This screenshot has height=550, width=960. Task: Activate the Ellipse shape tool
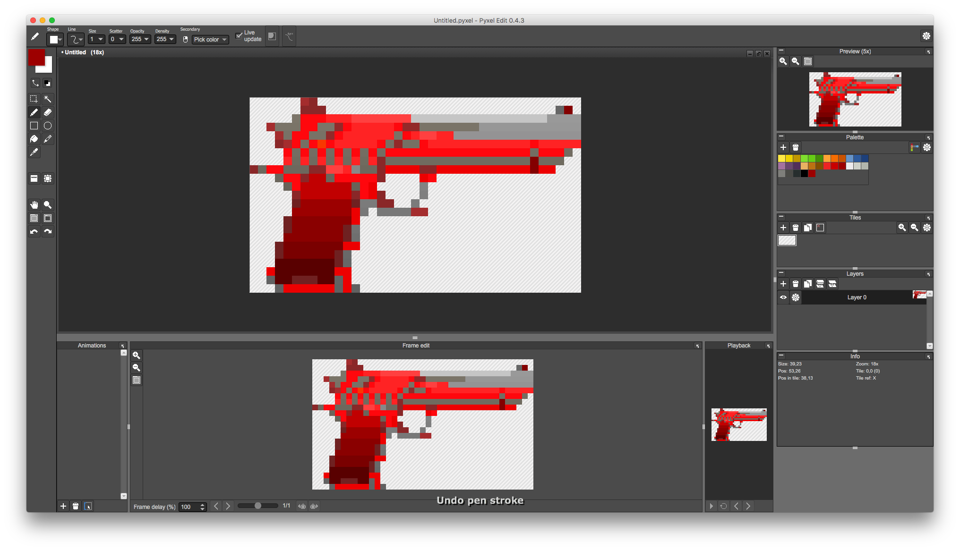coord(48,126)
